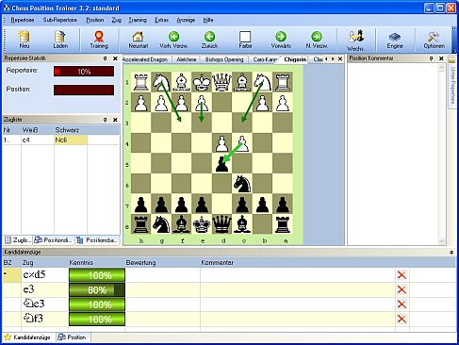Click the Neu repertoire toolbar icon
This screenshot has height=345, width=459.
pos(25,40)
